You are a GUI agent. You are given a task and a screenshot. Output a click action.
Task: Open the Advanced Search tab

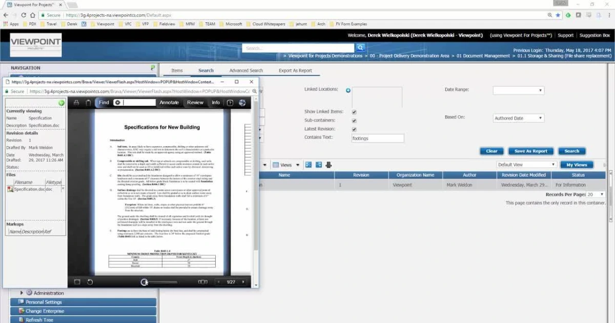(x=246, y=70)
